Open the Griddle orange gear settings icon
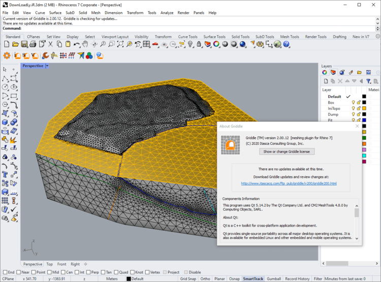The height and width of the screenshot is (282, 381). 7,55
